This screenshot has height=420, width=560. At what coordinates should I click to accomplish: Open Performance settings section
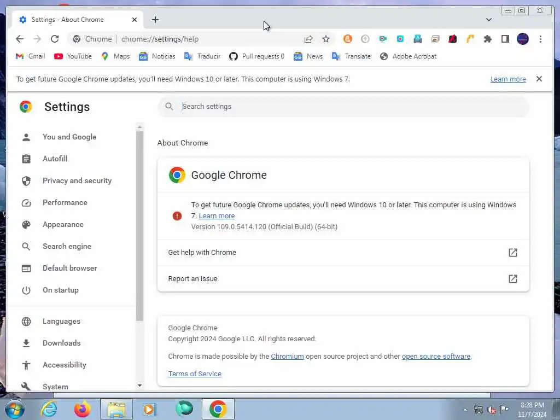[x=65, y=202]
